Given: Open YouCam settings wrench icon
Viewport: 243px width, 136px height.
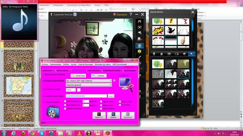Looking at the screenshot, I should point(139,22).
